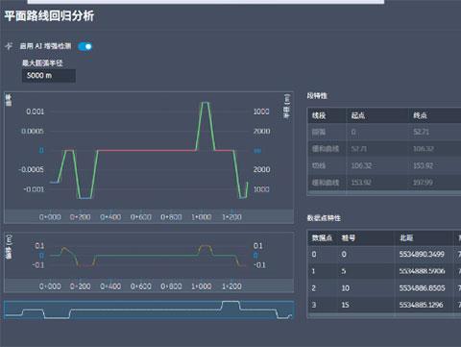This screenshot has height=347, width=461.
Task: Click station value 15 in the data point table
Action: (345, 305)
